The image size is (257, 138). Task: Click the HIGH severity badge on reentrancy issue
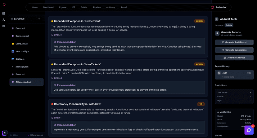coord(201,104)
